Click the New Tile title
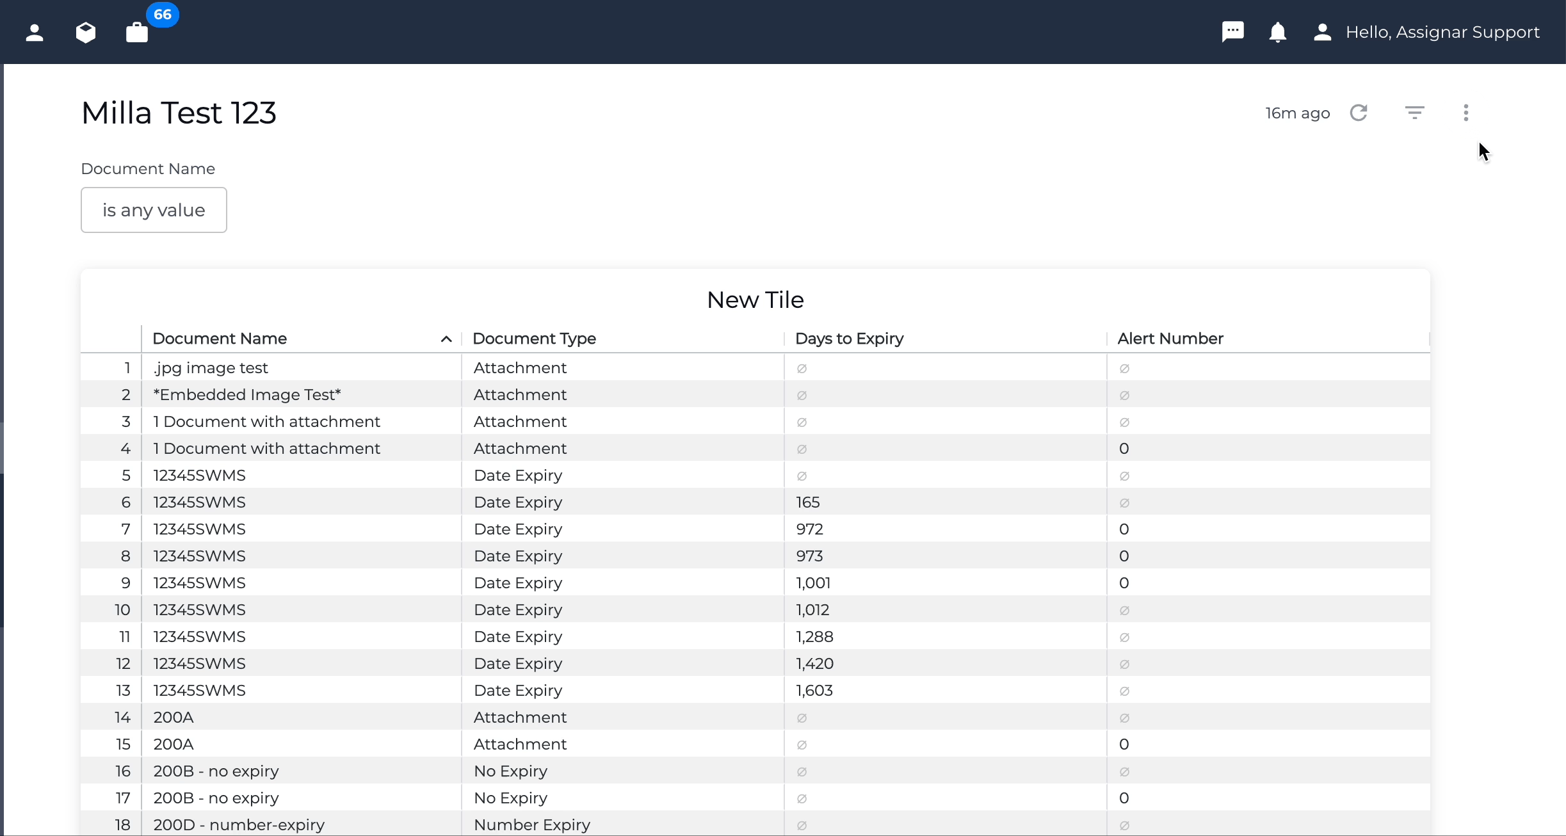 [755, 300]
